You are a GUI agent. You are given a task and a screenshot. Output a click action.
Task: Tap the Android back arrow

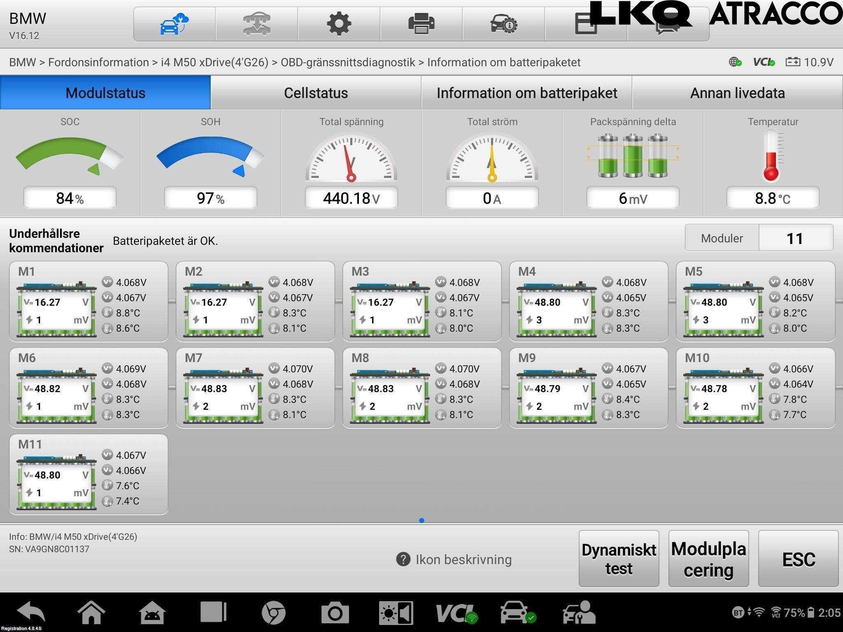tap(31, 612)
